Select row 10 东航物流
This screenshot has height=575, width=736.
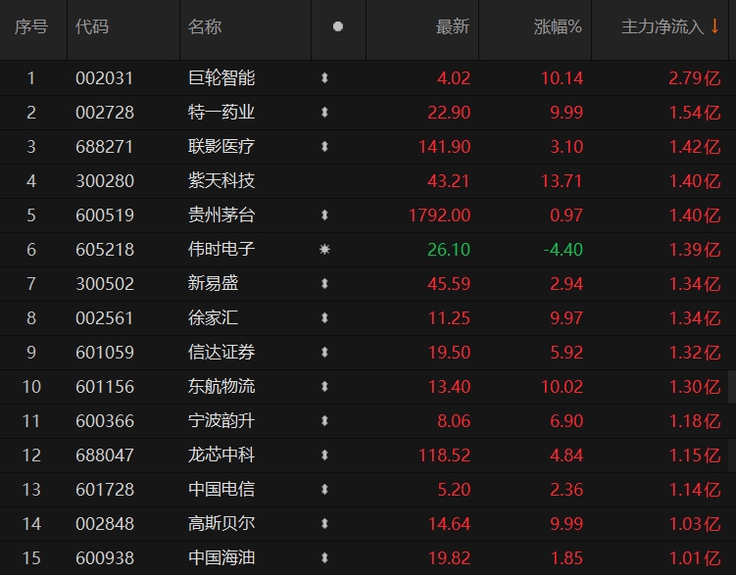tap(221, 387)
